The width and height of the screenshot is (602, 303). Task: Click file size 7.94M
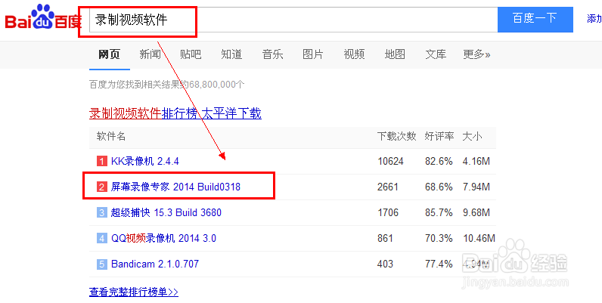pyautogui.click(x=476, y=187)
